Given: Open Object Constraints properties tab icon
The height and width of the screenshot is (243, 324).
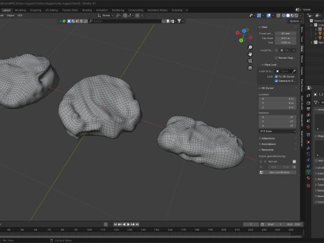Looking at the screenshot, I should [308, 166].
